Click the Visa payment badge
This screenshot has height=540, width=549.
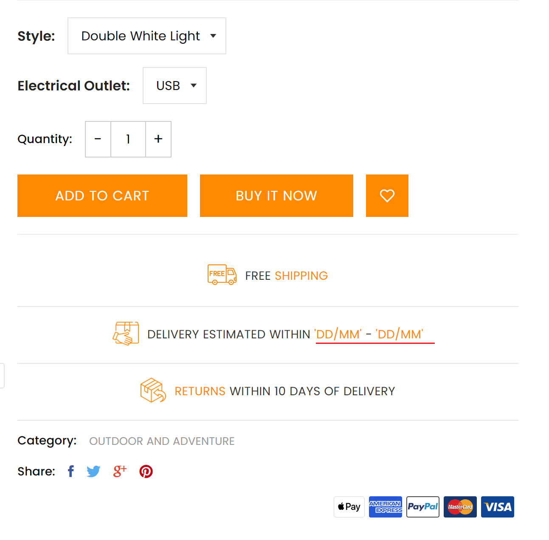(x=497, y=507)
